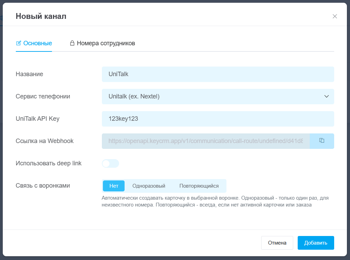Copy the Webhook link using copy icon
This screenshot has height=260, width=350.
pyautogui.click(x=322, y=141)
